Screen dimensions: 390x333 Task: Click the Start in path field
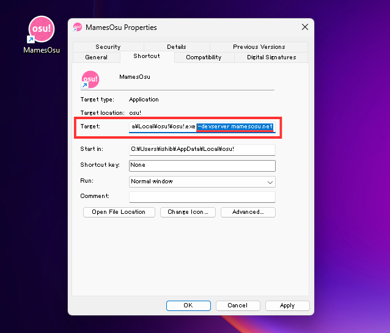pyautogui.click(x=202, y=150)
